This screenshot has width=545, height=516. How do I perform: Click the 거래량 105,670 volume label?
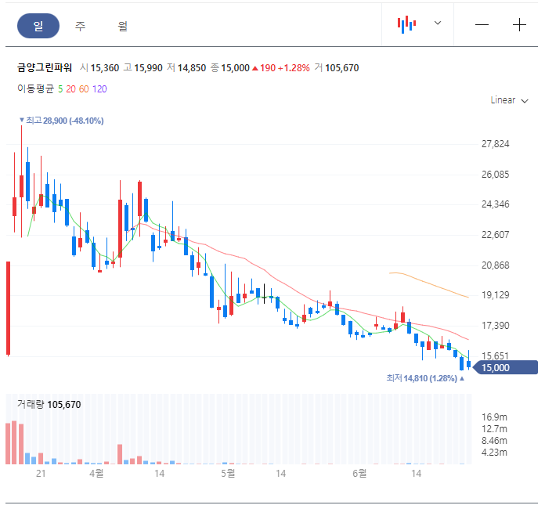coord(49,405)
